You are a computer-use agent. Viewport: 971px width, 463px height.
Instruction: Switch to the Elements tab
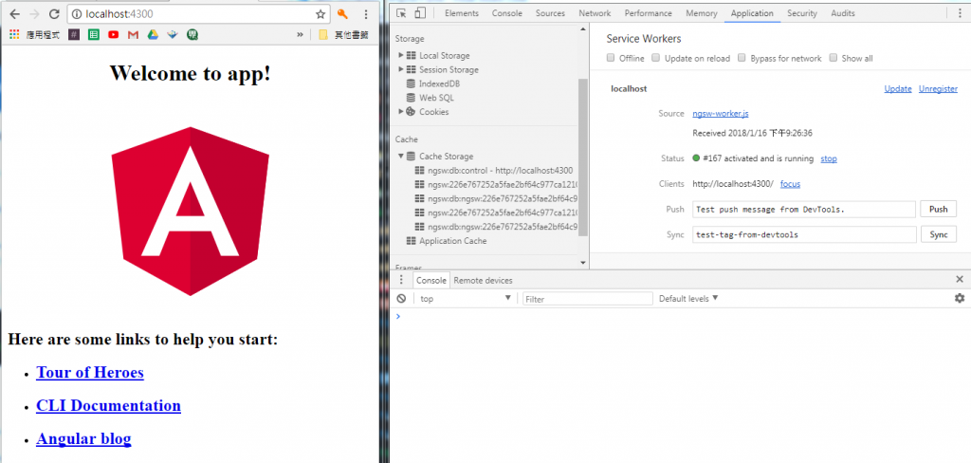coord(462,13)
